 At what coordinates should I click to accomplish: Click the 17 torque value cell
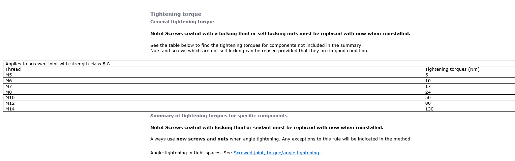[428, 87]
